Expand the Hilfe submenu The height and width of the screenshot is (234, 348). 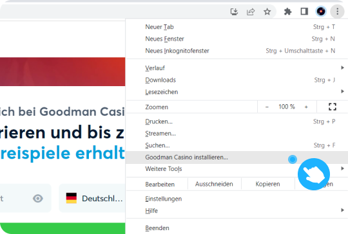pos(237,210)
